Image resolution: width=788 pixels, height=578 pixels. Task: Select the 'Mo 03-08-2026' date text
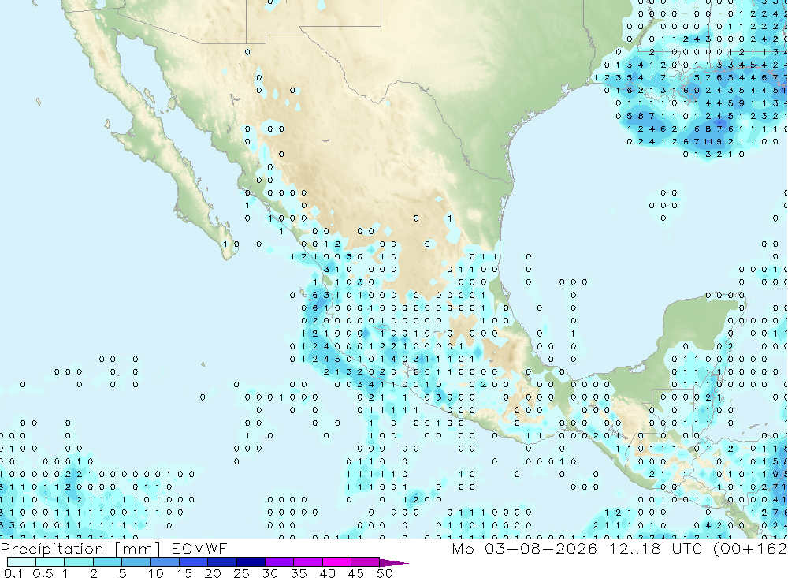coord(525,548)
